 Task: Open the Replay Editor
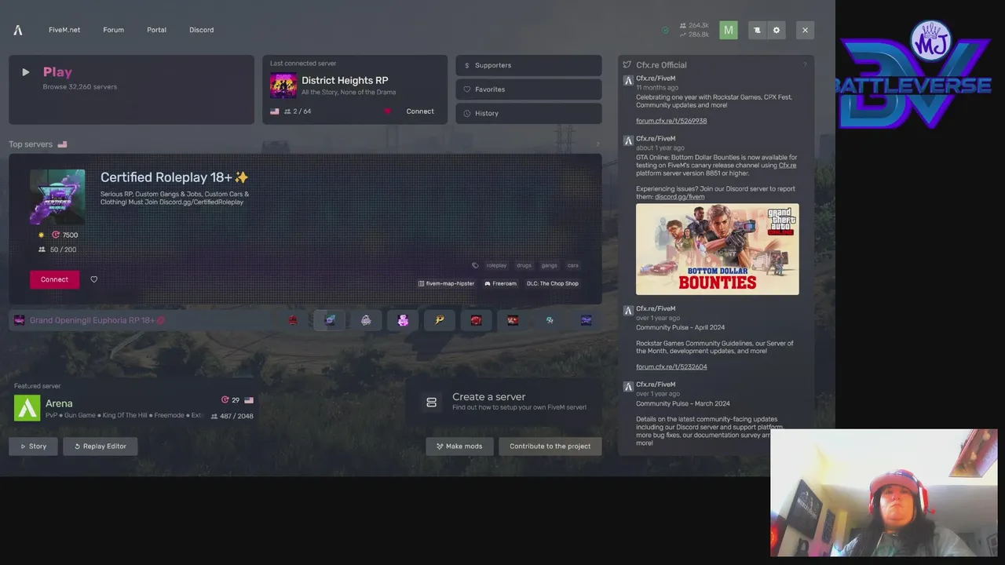coord(100,446)
